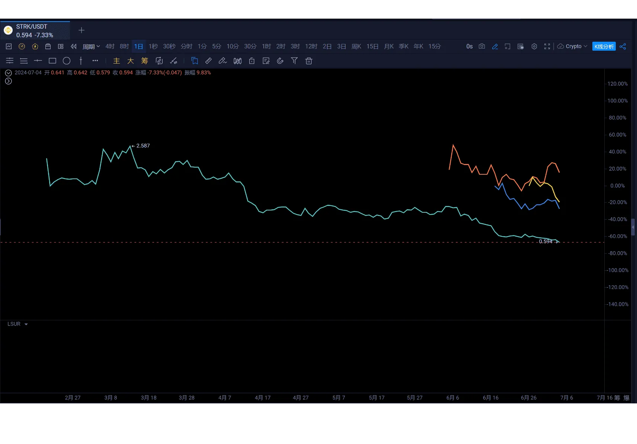Toggle the blue pencil drawing mode

[x=495, y=46]
